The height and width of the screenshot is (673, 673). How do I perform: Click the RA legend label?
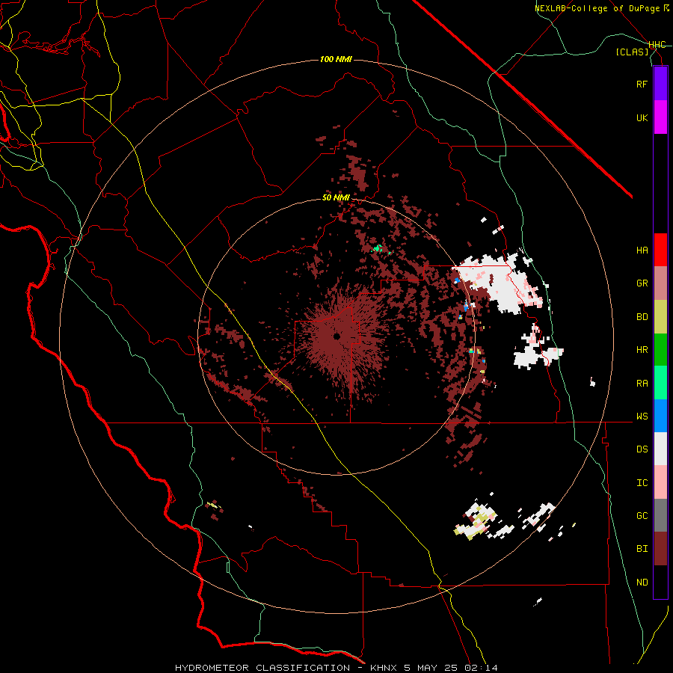pos(642,384)
